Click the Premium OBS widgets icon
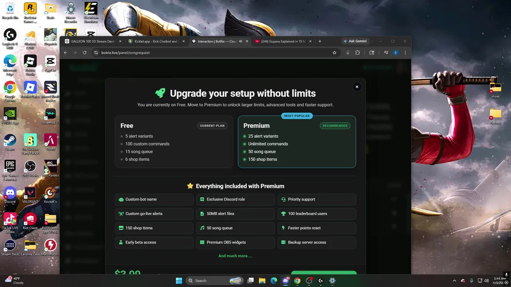The height and width of the screenshot is (287, 511). click(x=202, y=242)
